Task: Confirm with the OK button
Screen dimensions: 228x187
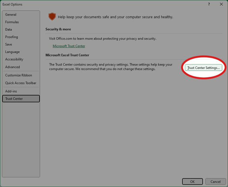Action: click(193, 182)
